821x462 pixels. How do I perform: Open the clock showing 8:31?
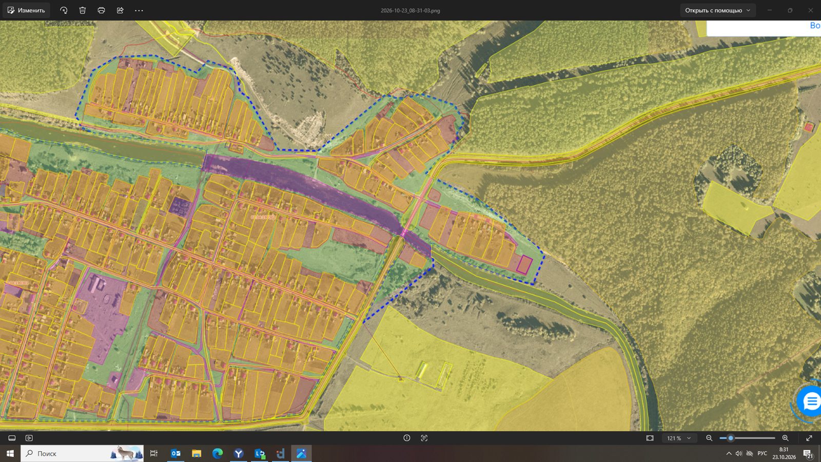[x=784, y=453]
